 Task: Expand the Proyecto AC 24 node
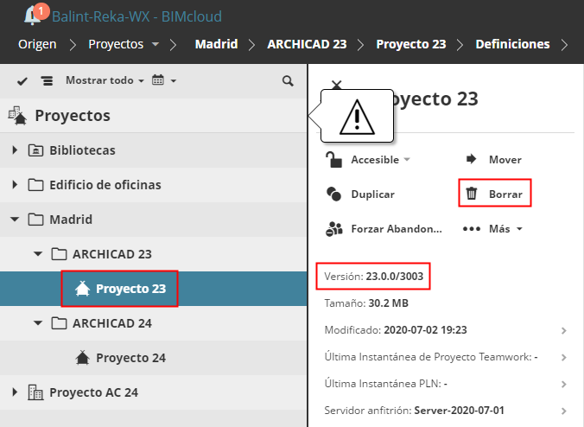15,392
